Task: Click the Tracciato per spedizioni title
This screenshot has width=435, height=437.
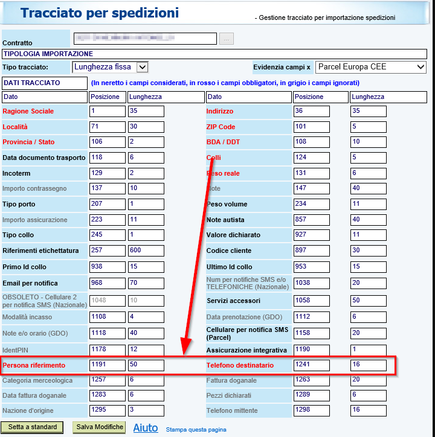Action: tap(100, 13)
